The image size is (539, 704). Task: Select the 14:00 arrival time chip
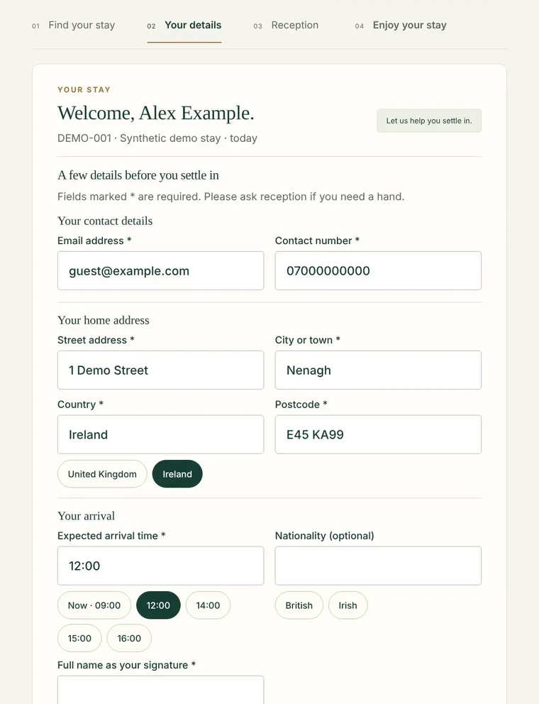[x=209, y=605]
